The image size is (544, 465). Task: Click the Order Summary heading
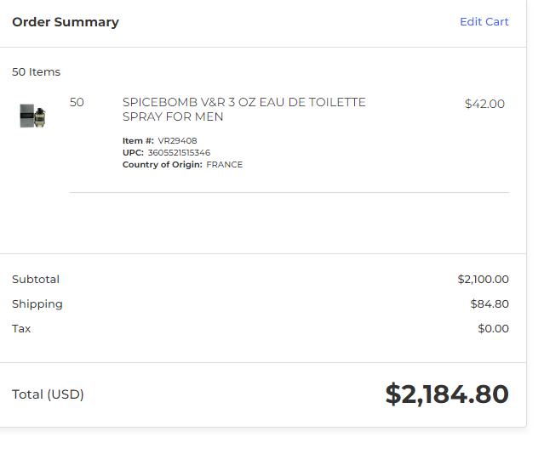[66, 22]
